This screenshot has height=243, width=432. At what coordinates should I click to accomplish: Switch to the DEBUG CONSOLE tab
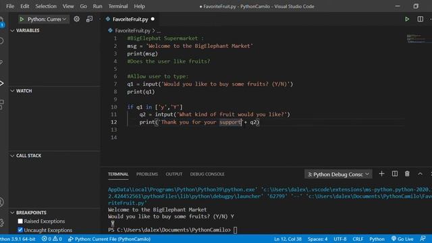point(207,174)
